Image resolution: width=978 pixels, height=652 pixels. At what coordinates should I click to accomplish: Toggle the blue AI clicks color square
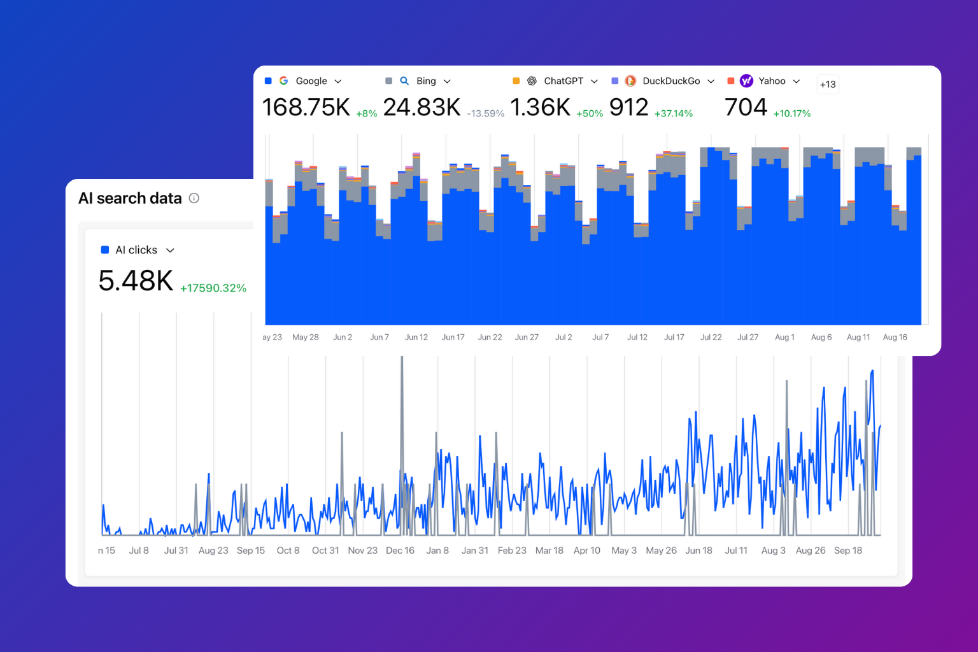(x=105, y=250)
